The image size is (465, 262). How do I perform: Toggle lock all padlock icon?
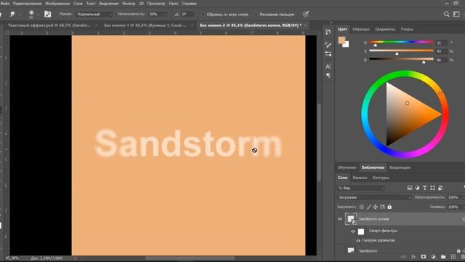389,207
